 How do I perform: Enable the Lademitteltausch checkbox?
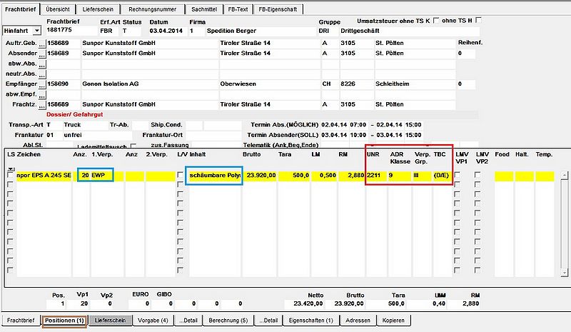click(x=133, y=146)
